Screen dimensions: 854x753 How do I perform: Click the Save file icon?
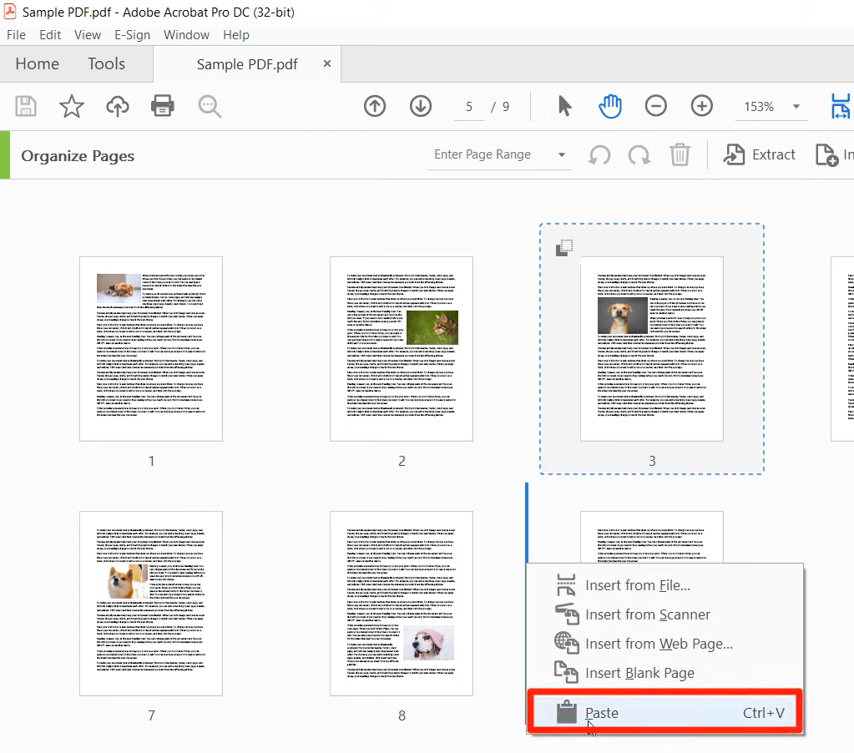coord(26,106)
